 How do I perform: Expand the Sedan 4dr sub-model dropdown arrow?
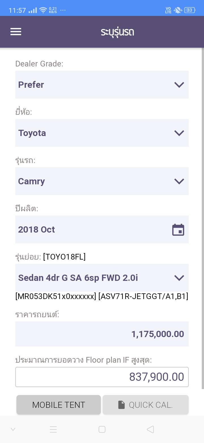pyautogui.click(x=179, y=278)
